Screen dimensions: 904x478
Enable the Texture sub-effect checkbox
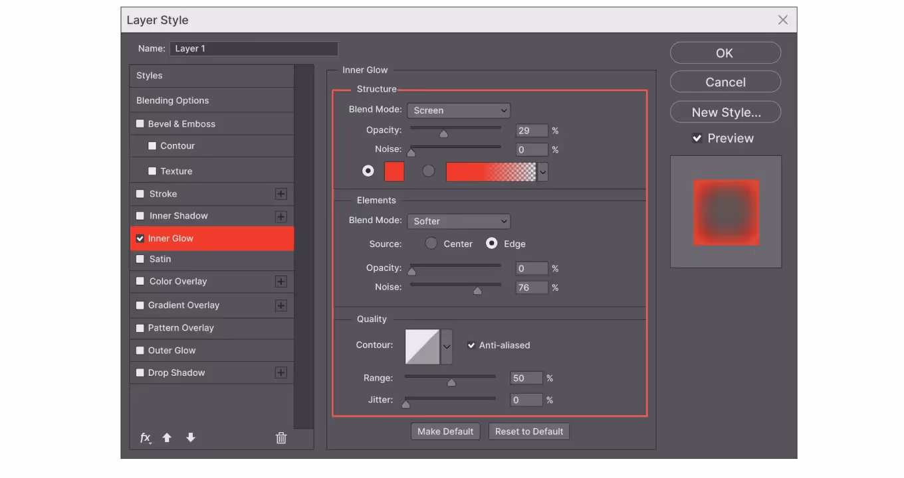tap(152, 171)
